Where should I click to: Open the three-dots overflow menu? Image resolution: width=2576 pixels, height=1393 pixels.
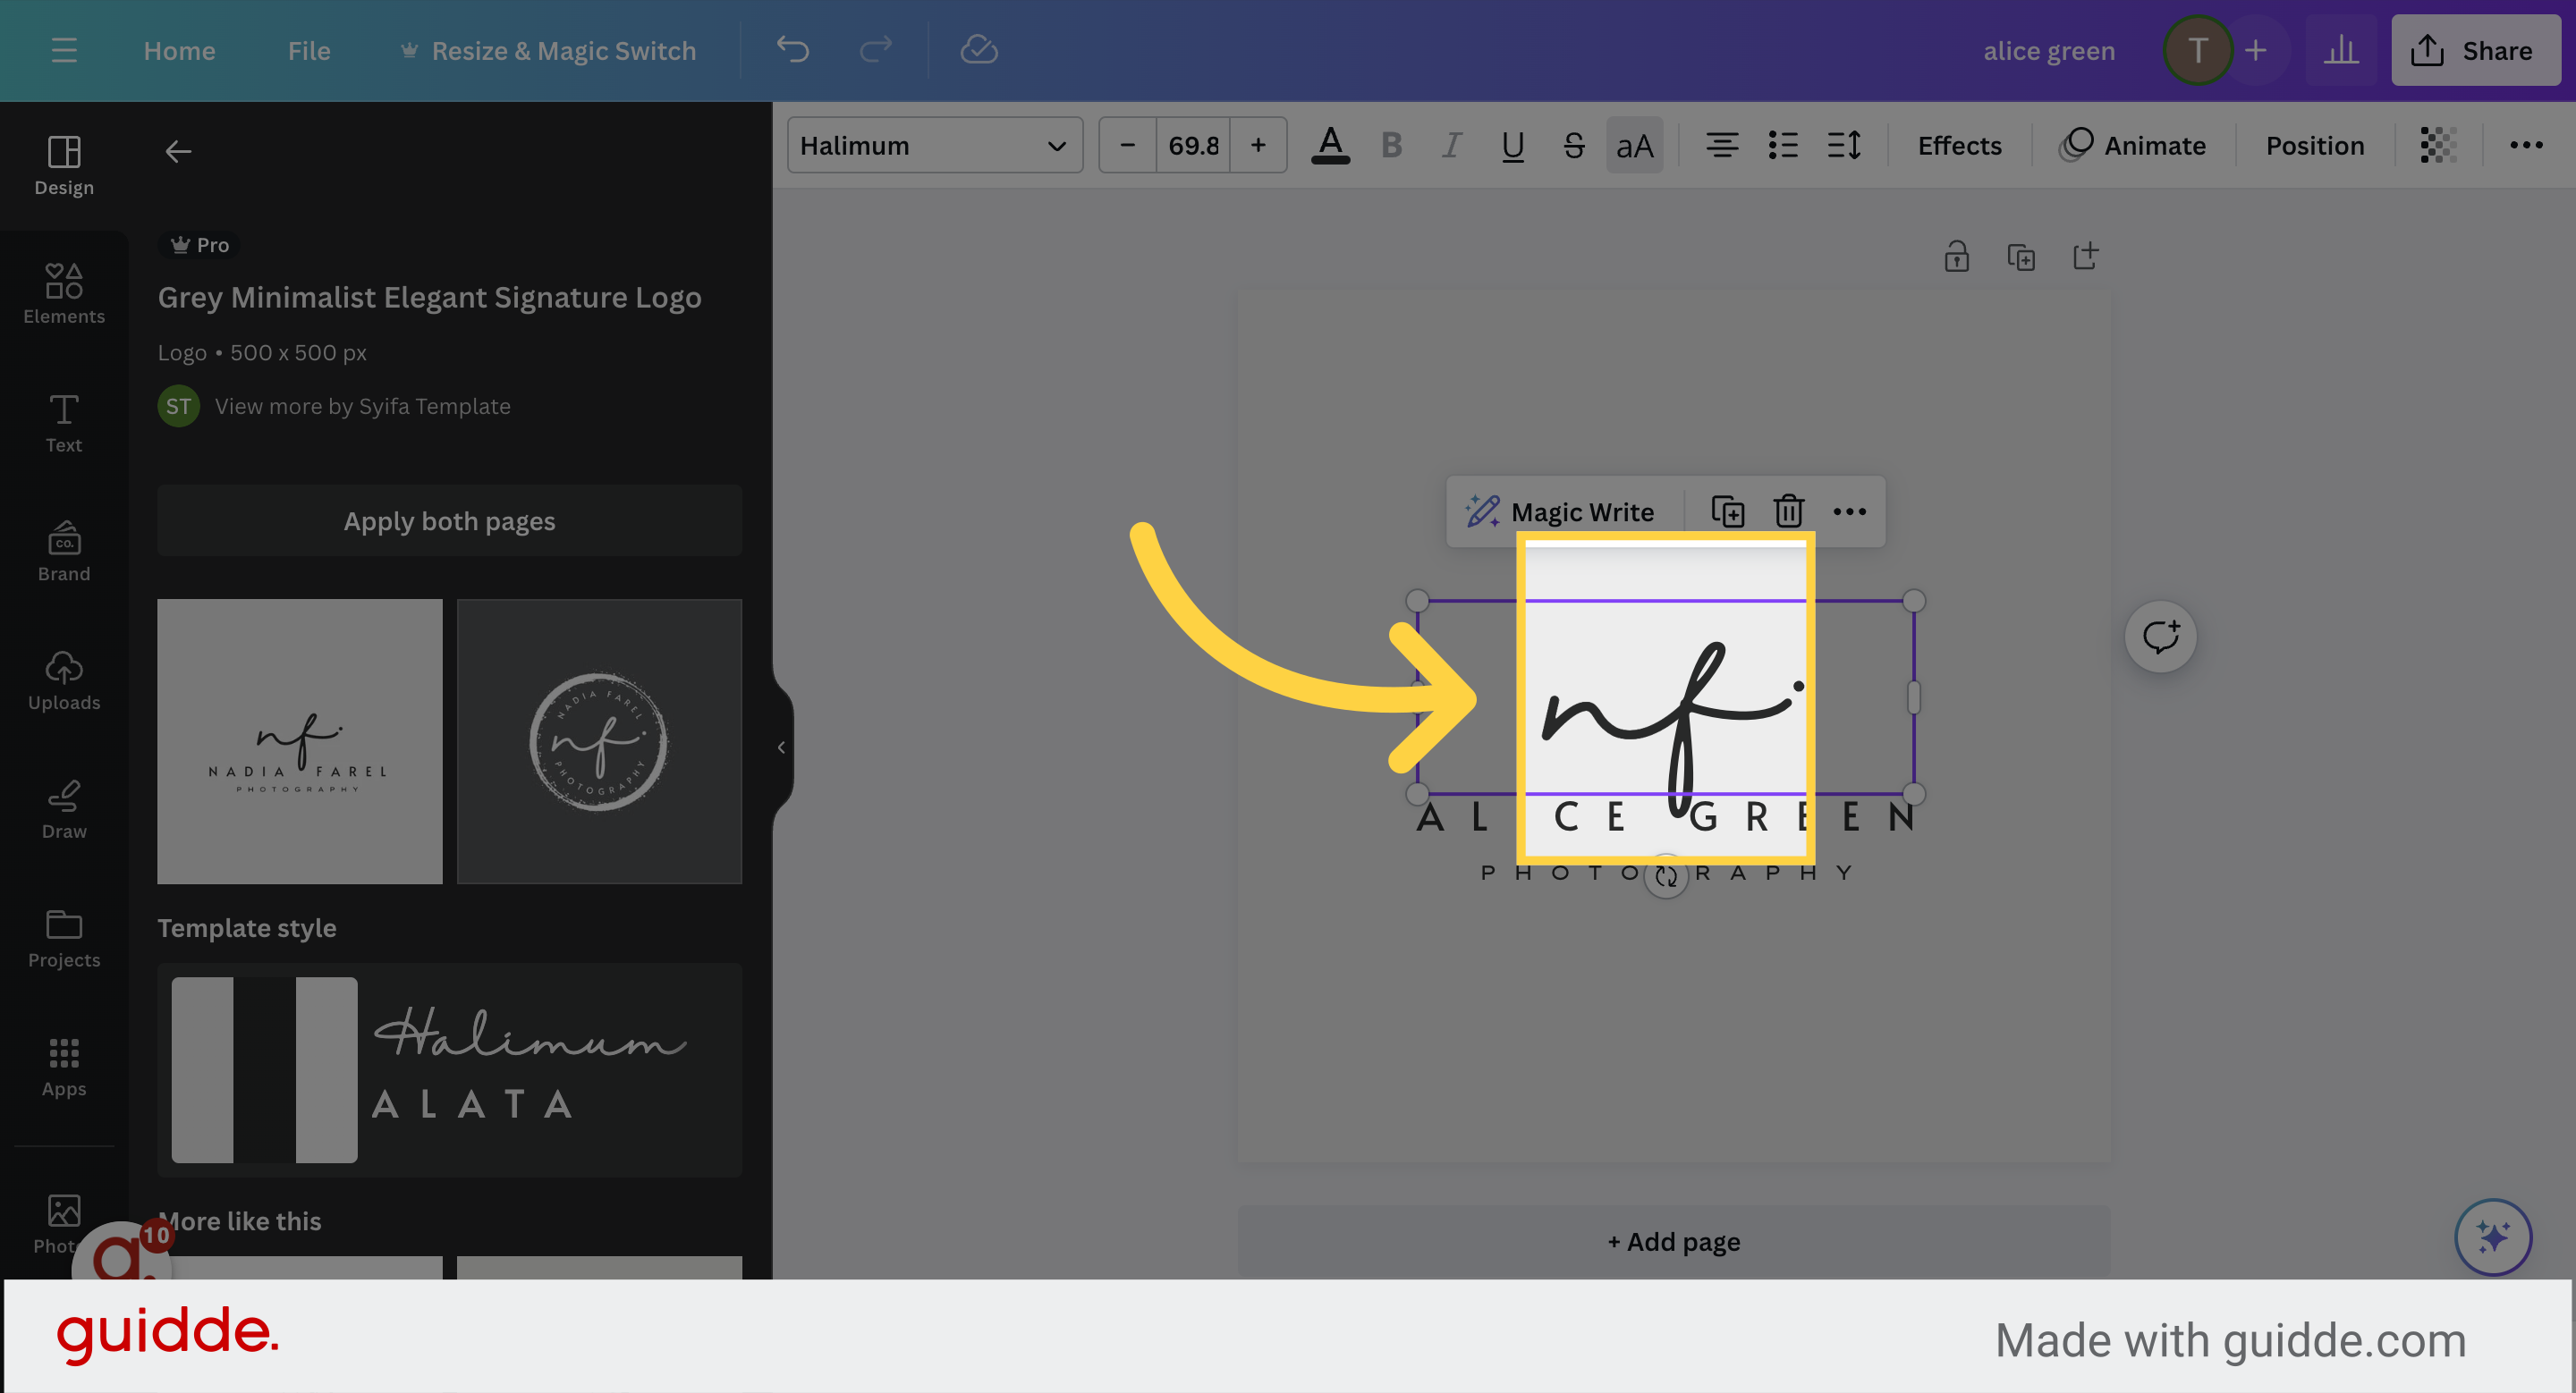[2526, 145]
